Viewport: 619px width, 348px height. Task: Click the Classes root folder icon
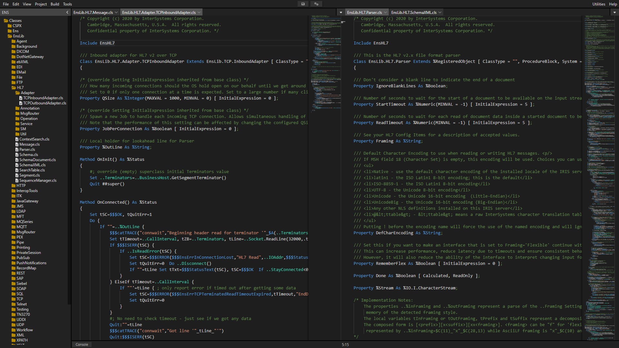pyautogui.click(x=6, y=21)
